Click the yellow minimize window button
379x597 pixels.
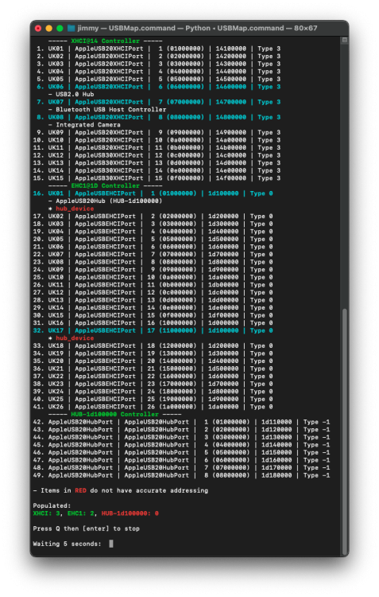click(x=48, y=28)
